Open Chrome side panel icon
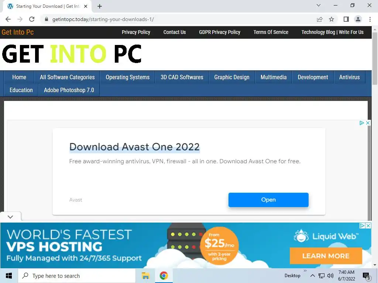Viewport: 378px width, 283px height. pos(346,19)
